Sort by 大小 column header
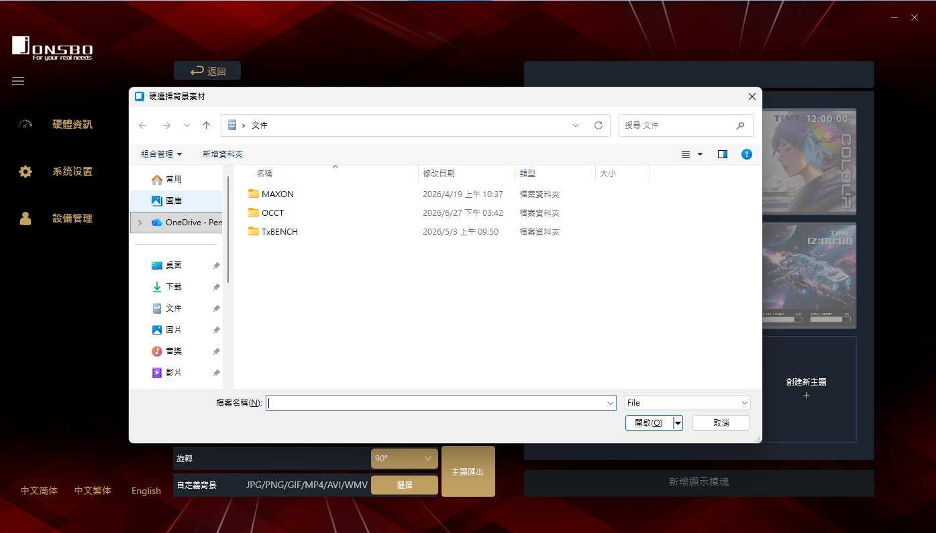This screenshot has width=936, height=533. 607,173
